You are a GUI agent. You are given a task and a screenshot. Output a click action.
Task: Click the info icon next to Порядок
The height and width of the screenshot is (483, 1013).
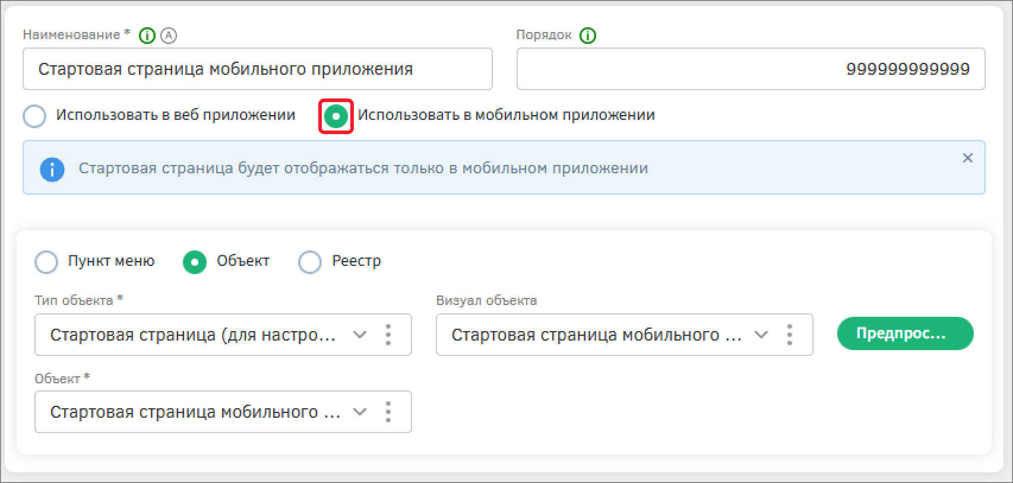click(x=587, y=36)
